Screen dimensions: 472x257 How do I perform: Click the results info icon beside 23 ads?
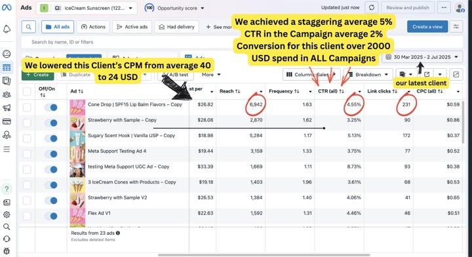click(118, 233)
